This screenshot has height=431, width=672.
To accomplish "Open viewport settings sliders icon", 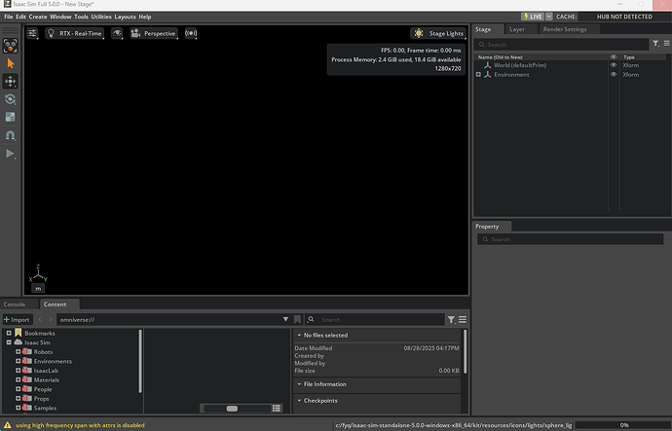I will pyautogui.click(x=32, y=33).
